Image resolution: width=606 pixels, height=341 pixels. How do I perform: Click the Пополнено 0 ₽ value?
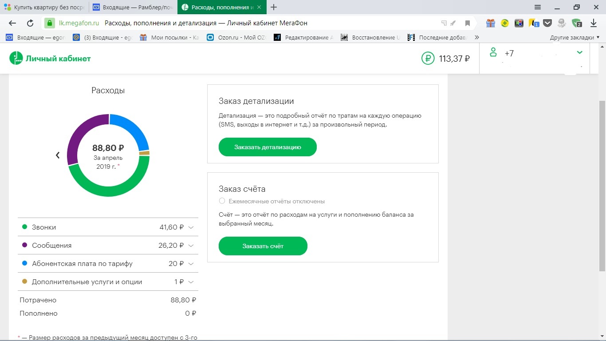click(191, 313)
